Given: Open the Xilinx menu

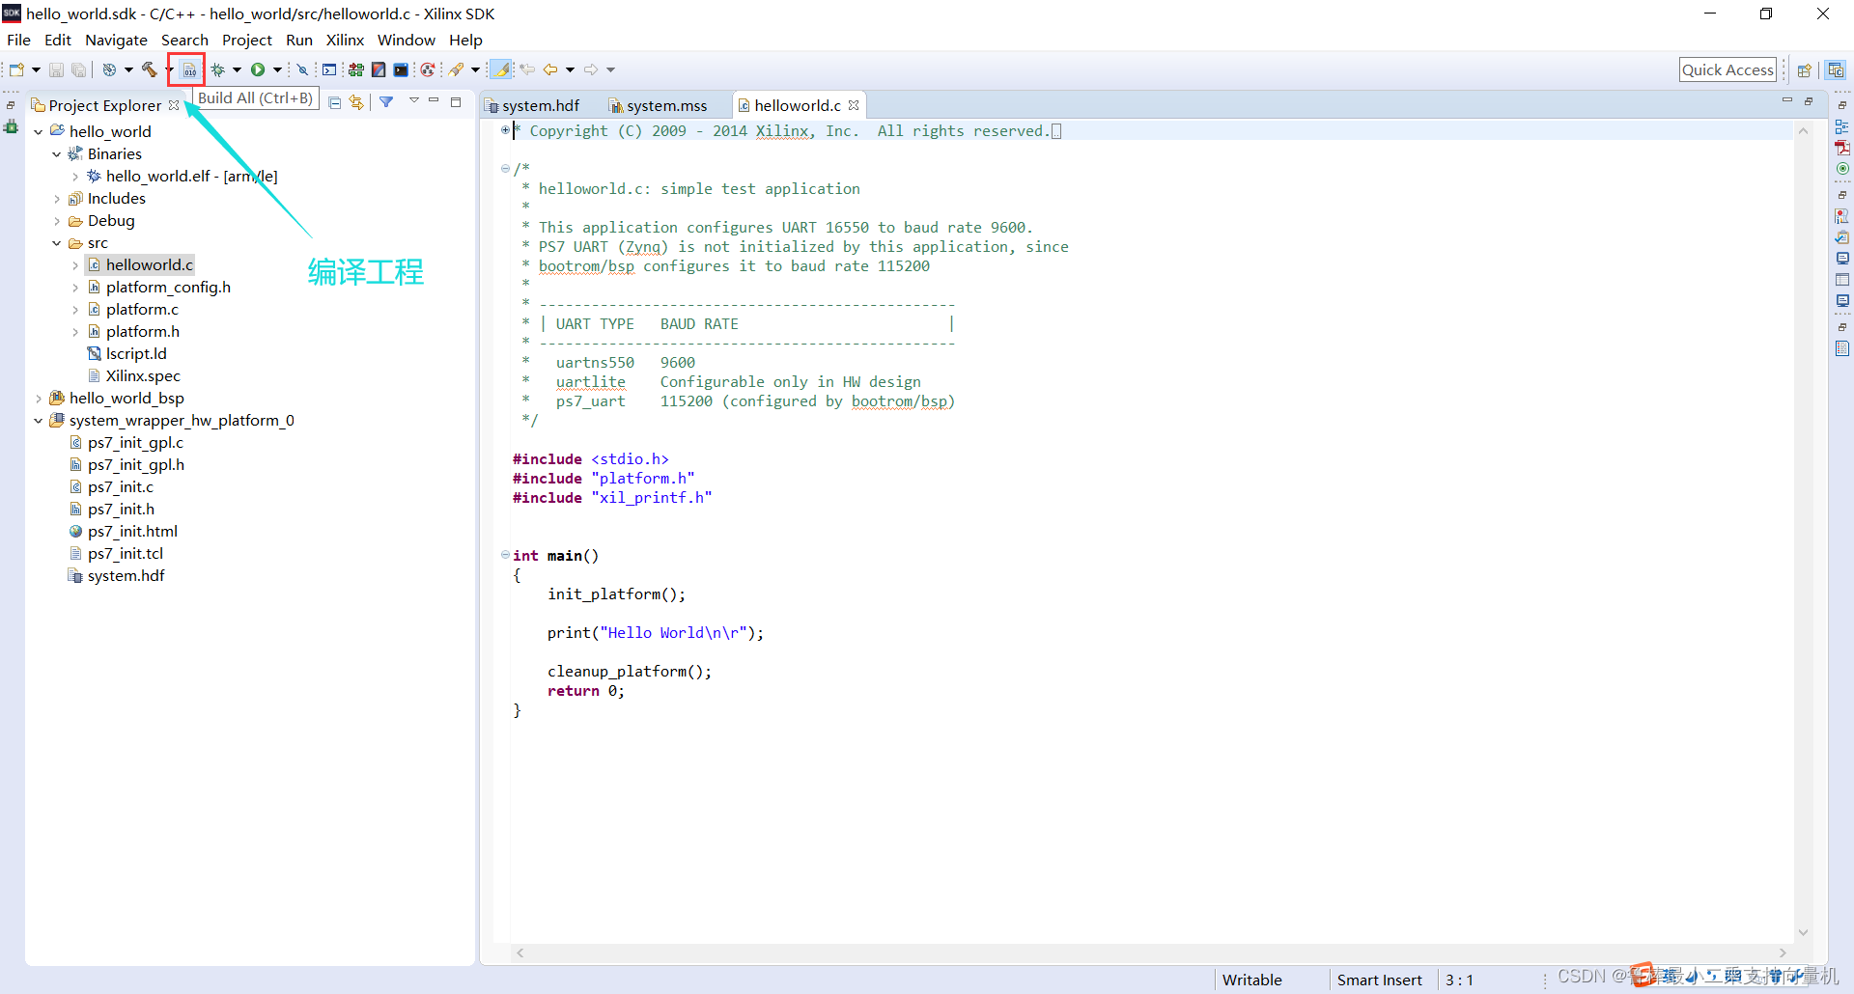Looking at the screenshot, I should pyautogui.click(x=345, y=40).
